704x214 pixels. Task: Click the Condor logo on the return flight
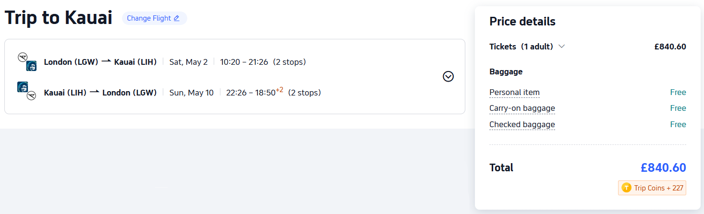point(31,95)
